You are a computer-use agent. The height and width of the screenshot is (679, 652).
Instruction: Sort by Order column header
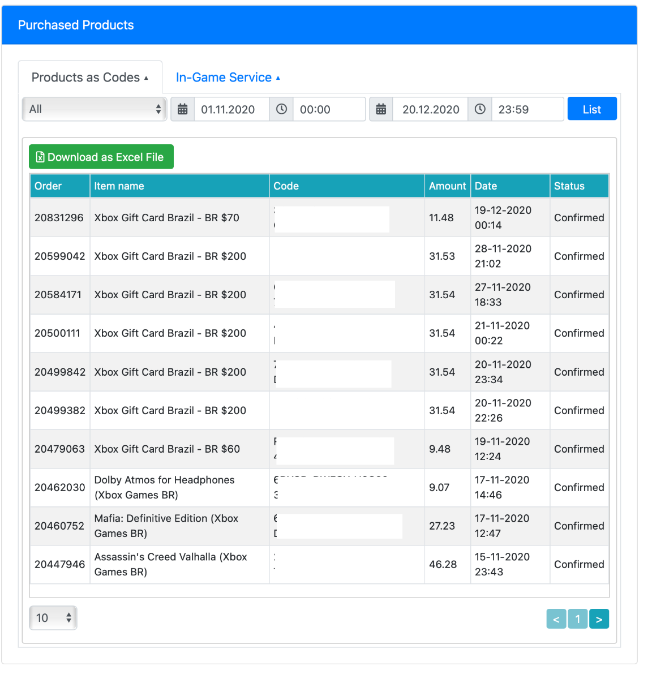(x=60, y=186)
